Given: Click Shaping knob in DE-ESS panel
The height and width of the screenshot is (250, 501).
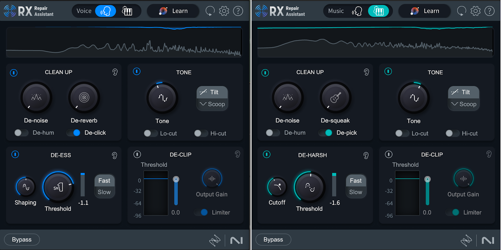Looking at the screenshot, I should [x=26, y=187].
